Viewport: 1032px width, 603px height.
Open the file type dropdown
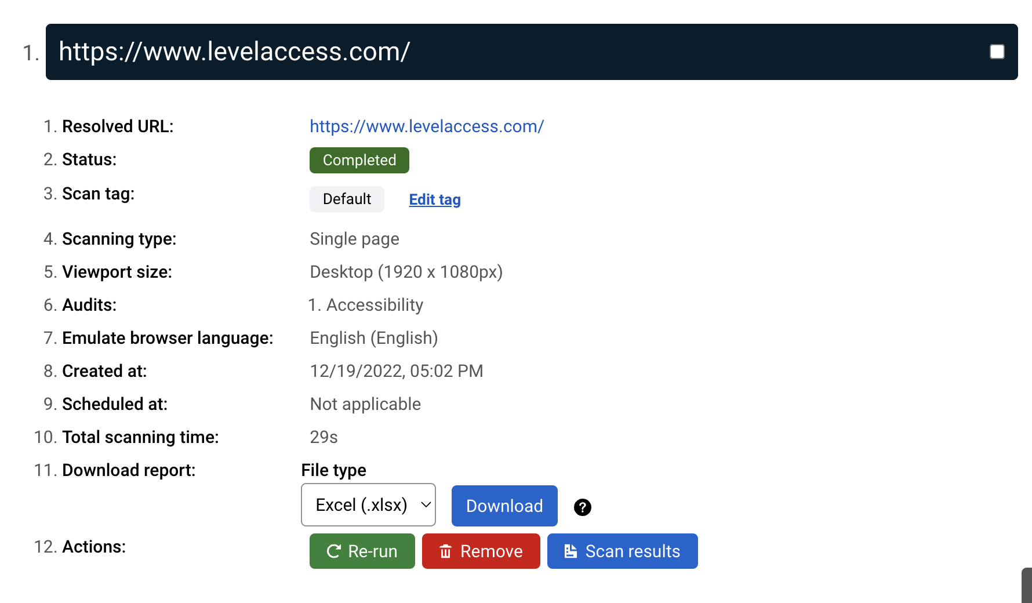(x=368, y=504)
